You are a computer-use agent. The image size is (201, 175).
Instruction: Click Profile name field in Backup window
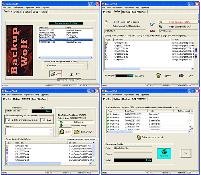pos(17,111)
